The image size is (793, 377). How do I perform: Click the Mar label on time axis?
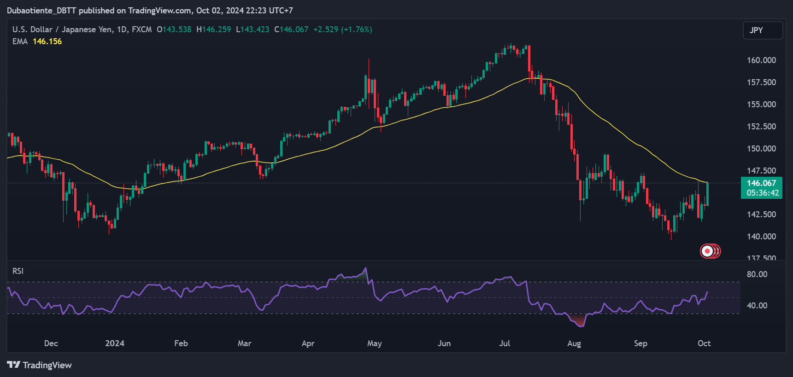[x=245, y=343]
